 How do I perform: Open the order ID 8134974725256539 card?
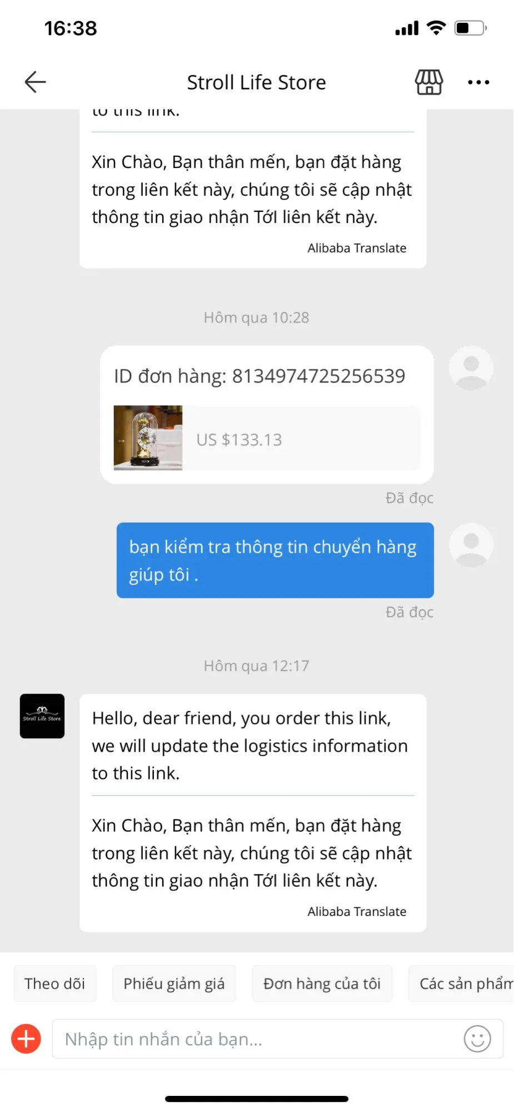coord(267,415)
